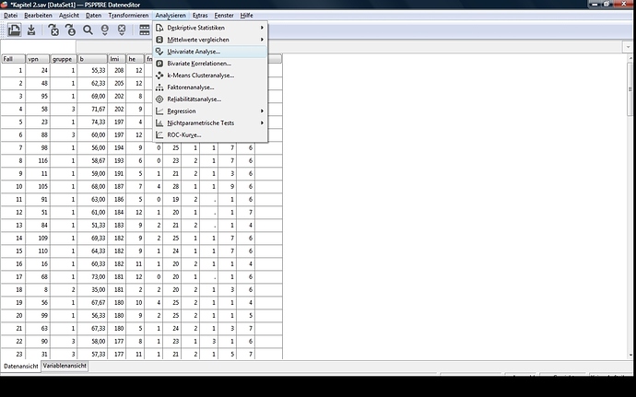This screenshot has width=636, height=397.
Task: Select row header 12
Action: [x=13, y=213]
